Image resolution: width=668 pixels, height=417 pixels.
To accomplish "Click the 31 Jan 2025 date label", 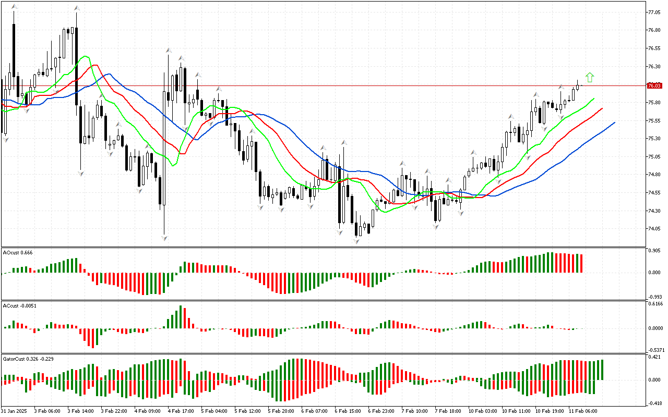I will pos(14,411).
